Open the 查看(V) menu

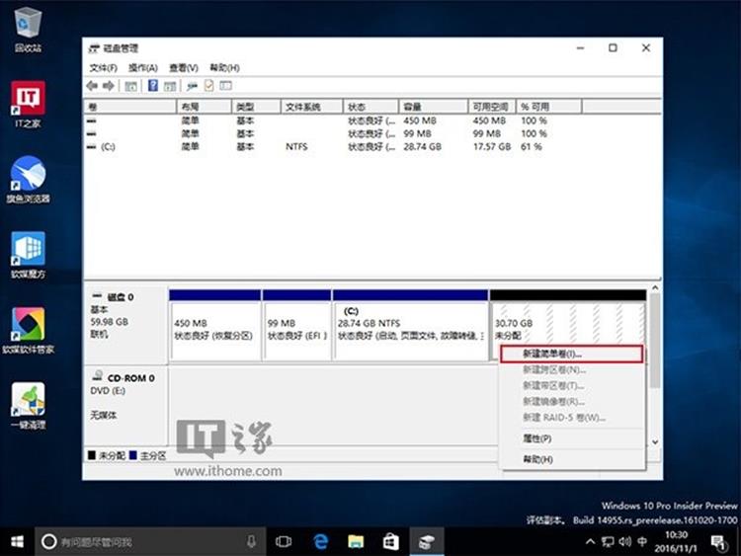[x=183, y=68]
